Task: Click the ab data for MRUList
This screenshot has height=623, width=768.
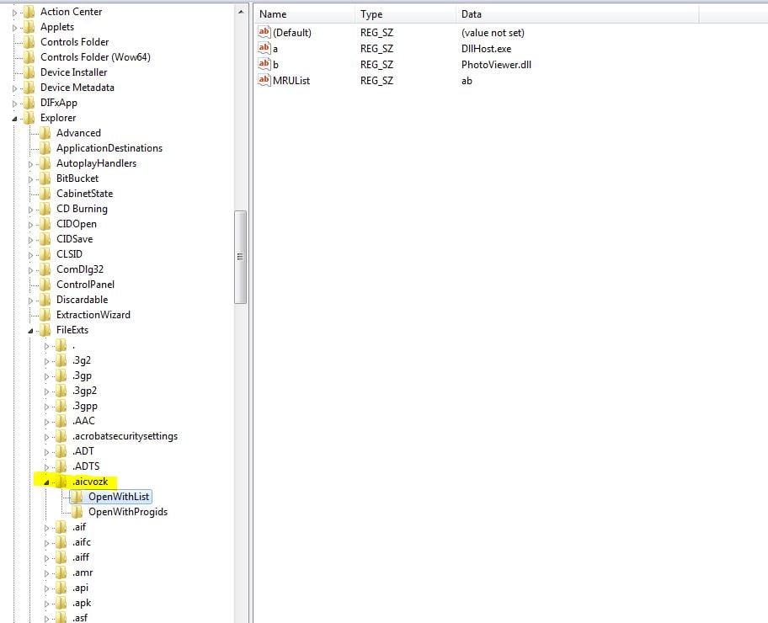Action: pyautogui.click(x=467, y=81)
